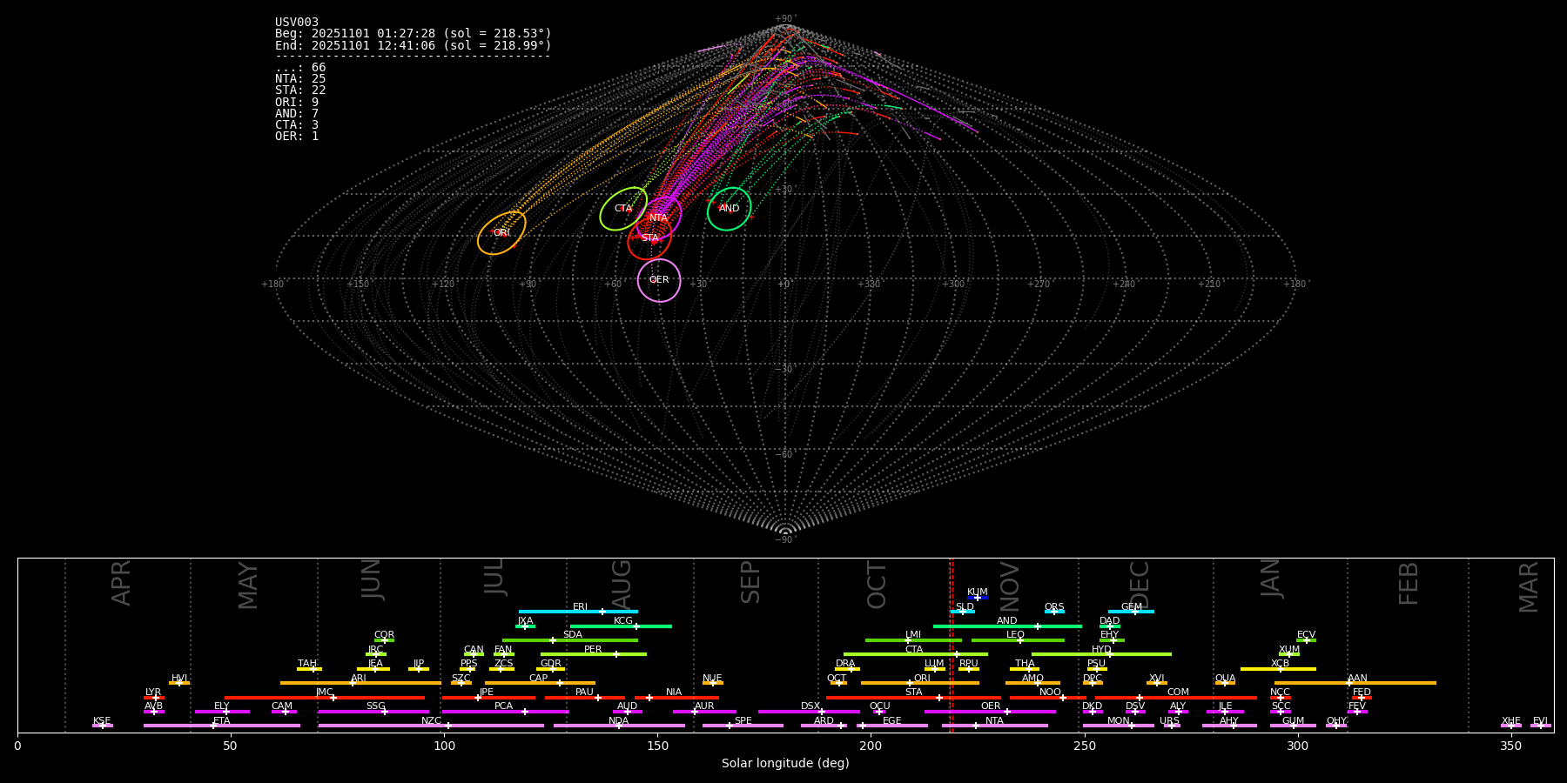Image resolution: width=1567 pixels, height=783 pixels.
Task: Click the 'ORI: 9' entry in legend
Action: coord(297,103)
